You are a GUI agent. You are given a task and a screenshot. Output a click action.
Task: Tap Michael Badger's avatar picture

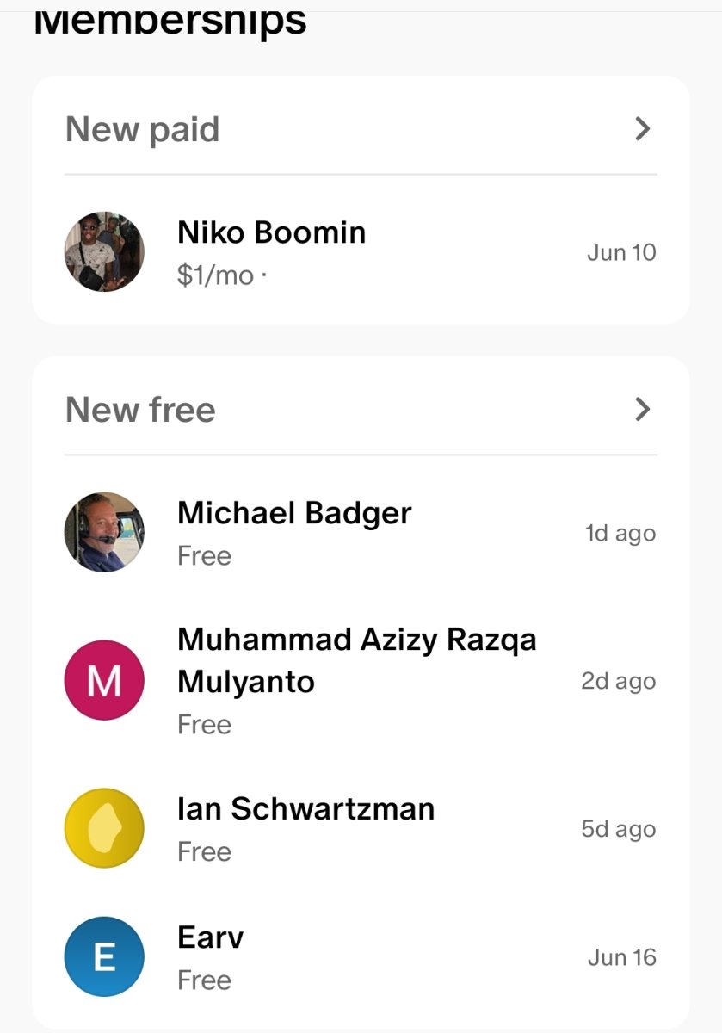coord(104,533)
